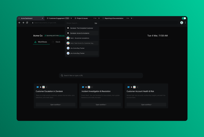Open Slack #customer-escalations result
Image resolution: width=204 pixels, height=137 pixels.
82,38
